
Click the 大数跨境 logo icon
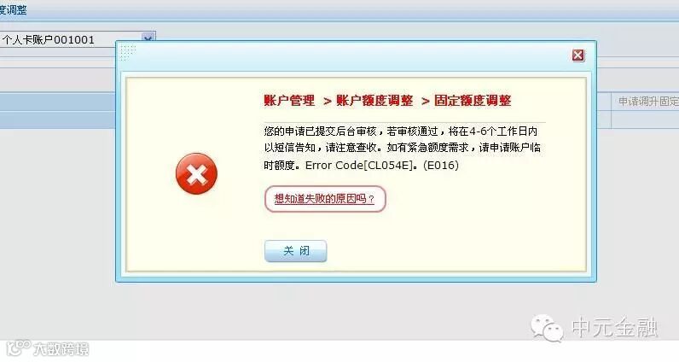[18, 348]
